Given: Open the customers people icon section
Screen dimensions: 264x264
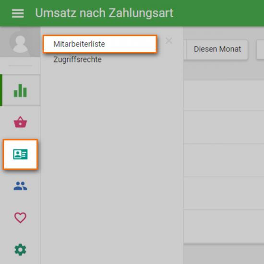Looking at the screenshot, I should [20, 186].
